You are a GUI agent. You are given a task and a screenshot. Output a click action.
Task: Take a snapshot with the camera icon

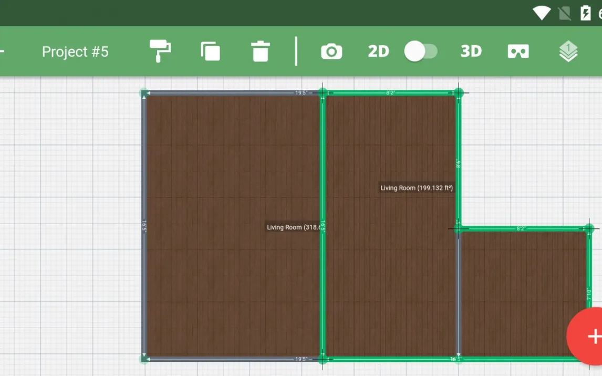pos(331,51)
